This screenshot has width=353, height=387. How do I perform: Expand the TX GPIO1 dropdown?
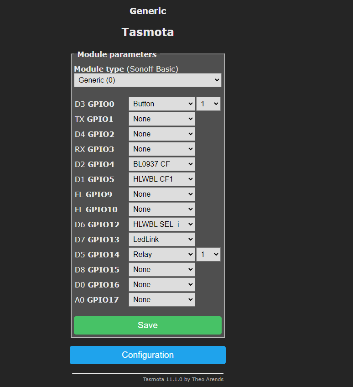point(161,119)
